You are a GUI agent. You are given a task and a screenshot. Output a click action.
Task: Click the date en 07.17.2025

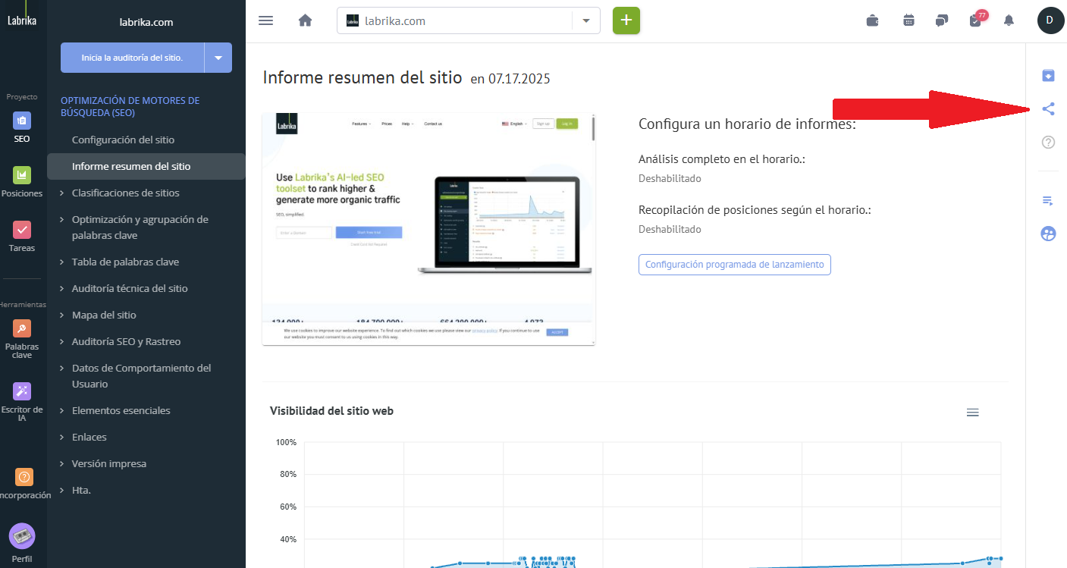click(x=510, y=78)
